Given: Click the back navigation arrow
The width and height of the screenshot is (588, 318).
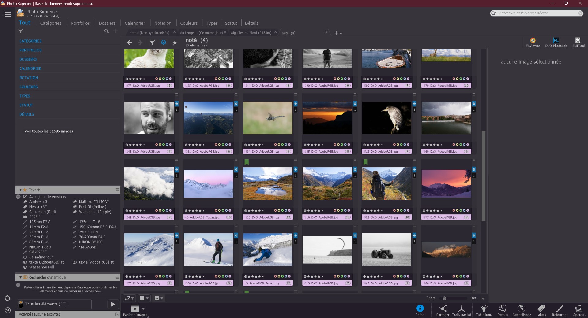Looking at the screenshot, I should 129,43.
